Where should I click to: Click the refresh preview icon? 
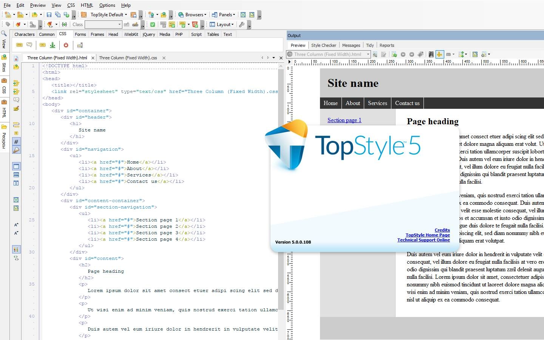coord(394,54)
